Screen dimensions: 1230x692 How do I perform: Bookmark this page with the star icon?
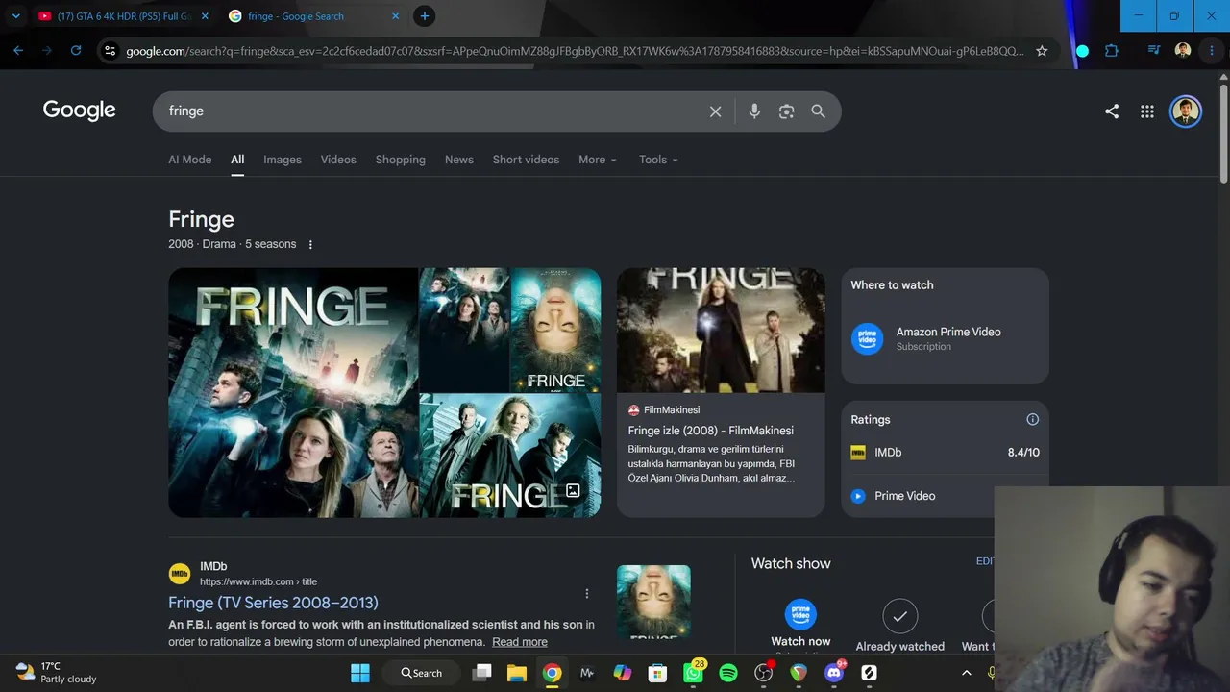coord(1042,51)
